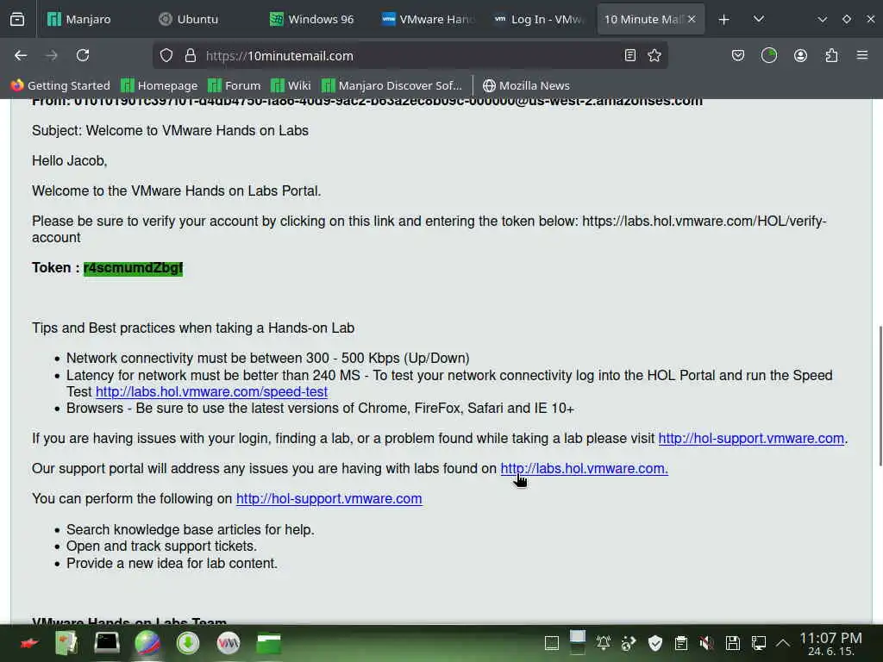Click the highlighted token r4scmumdZbgf
883x662 pixels.
(133, 268)
